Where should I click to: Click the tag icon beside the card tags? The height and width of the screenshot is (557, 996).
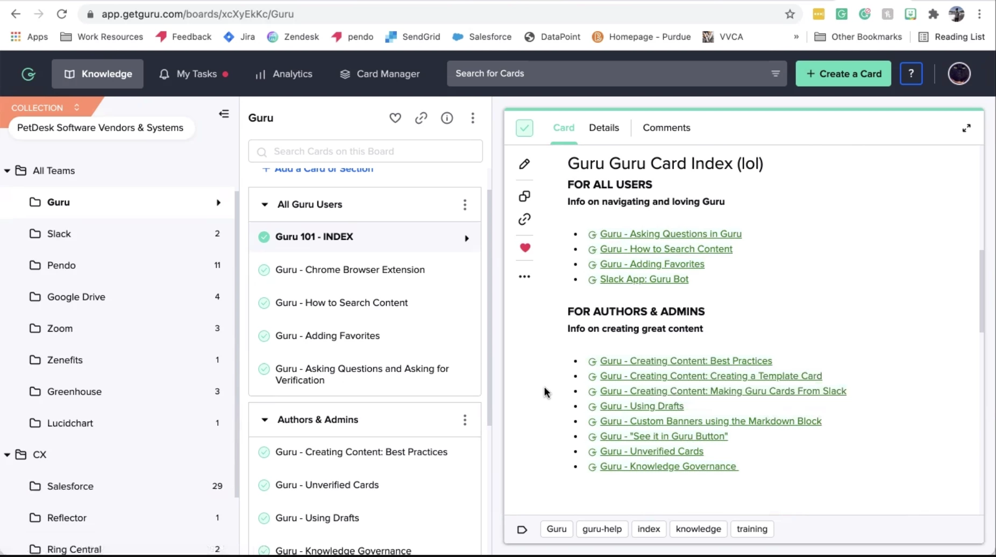click(x=522, y=530)
